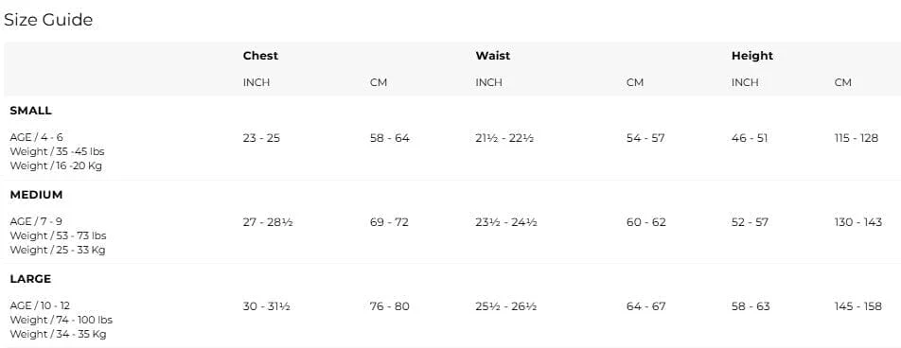Select the Height column header
This screenshot has height=348, width=901.
point(752,56)
